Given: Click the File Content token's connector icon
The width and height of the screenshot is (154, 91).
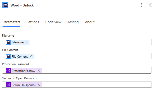Looking at the screenshot, I should [x=8, y=56].
